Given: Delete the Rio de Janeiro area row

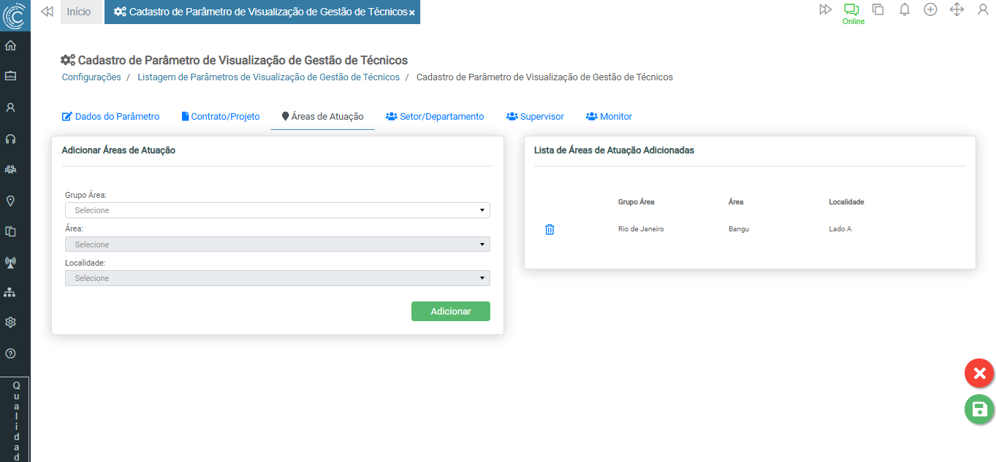Looking at the screenshot, I should [550, 229].
